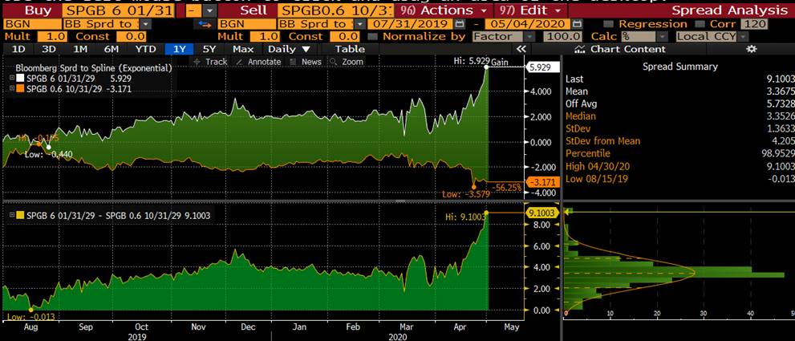Open the Factor dropdown
The image size is (795, 341).
click(x=529, y=37)
